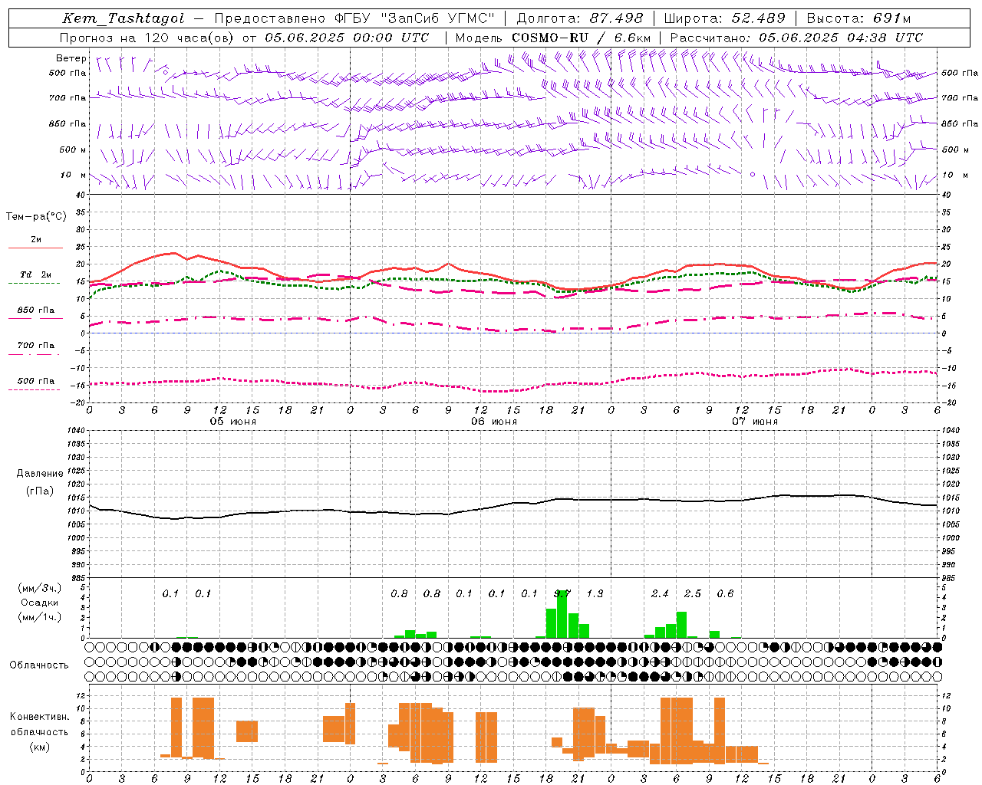
Task: Click the (км) convective cloud unit label
Action: [39, 747]
